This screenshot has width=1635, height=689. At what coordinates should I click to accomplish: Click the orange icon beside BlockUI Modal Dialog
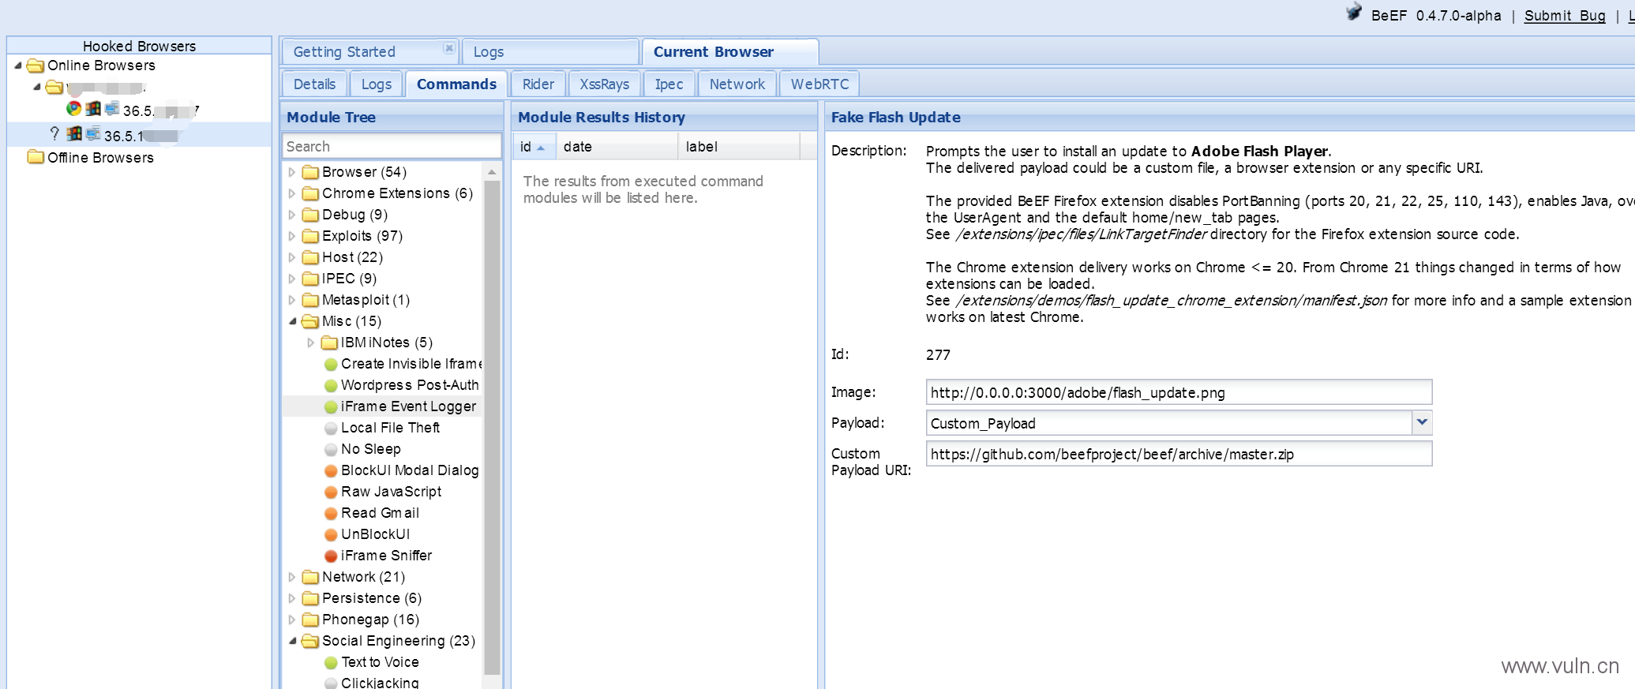pyautogui.click(x=331, y=471)
